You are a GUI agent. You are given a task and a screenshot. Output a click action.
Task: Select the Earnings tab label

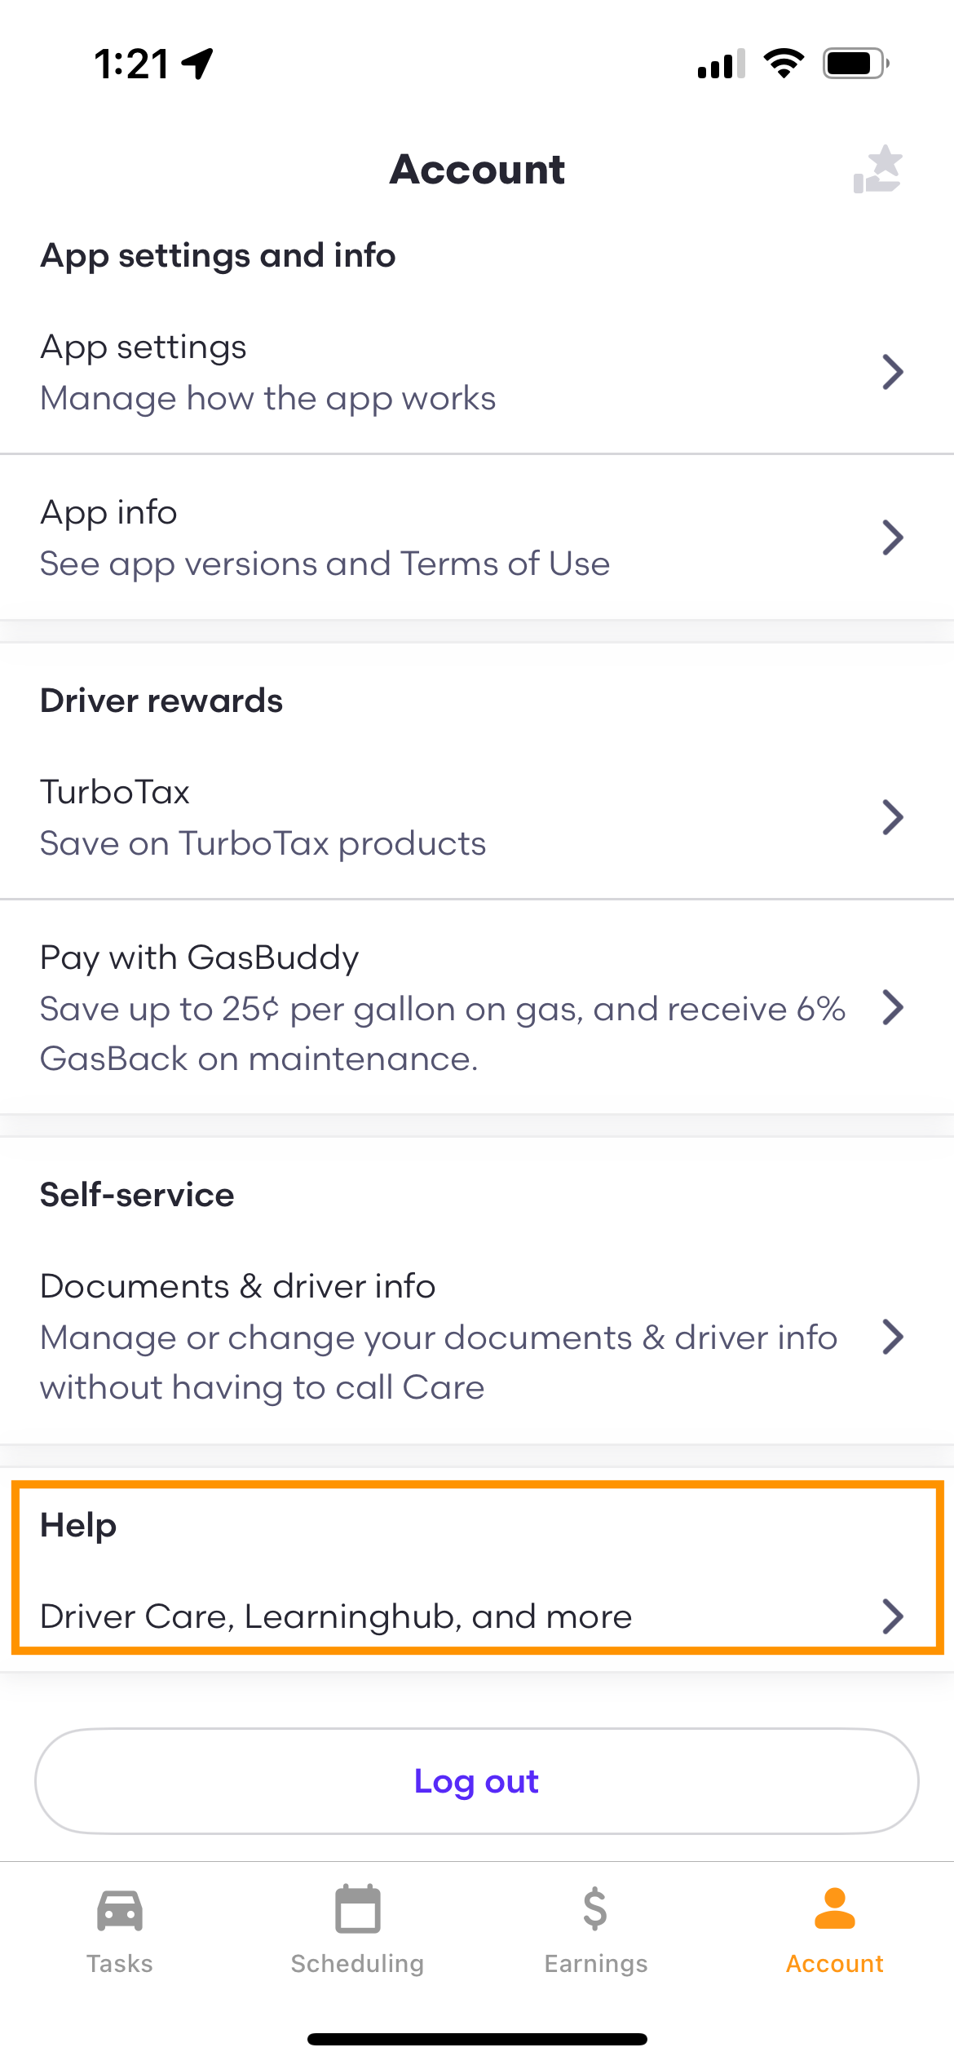[596, 1963]
